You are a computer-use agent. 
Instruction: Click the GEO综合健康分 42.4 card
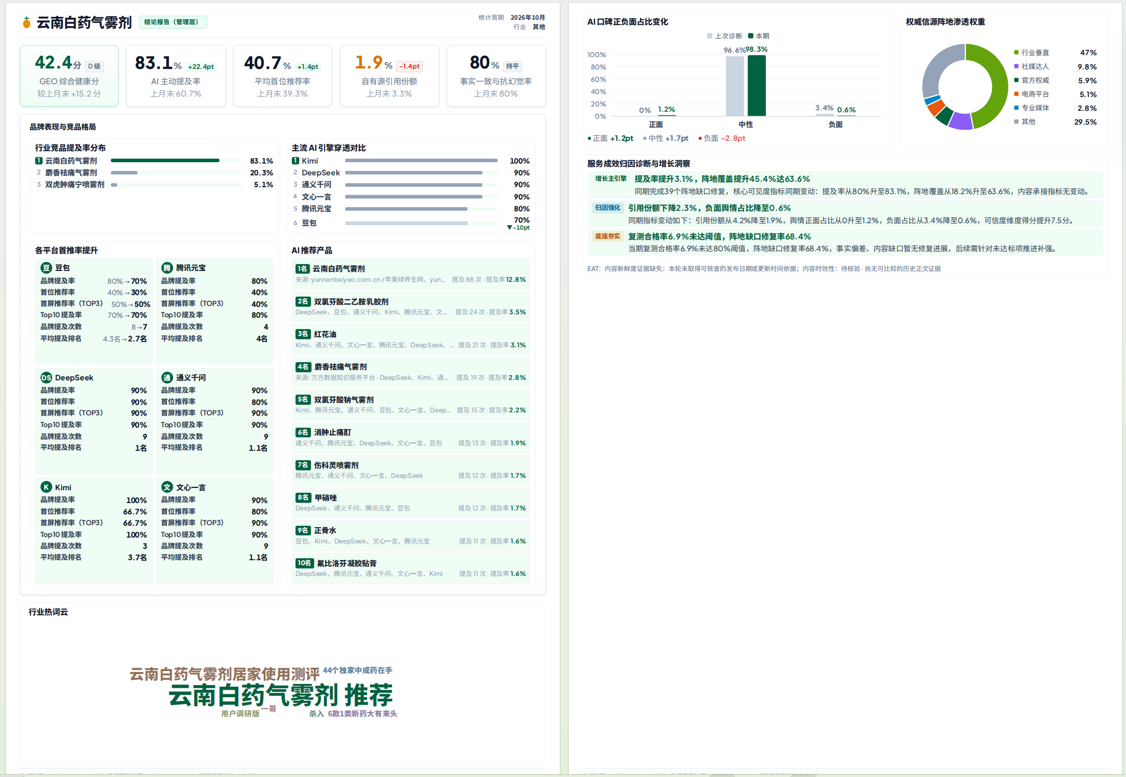pos(69,76)
